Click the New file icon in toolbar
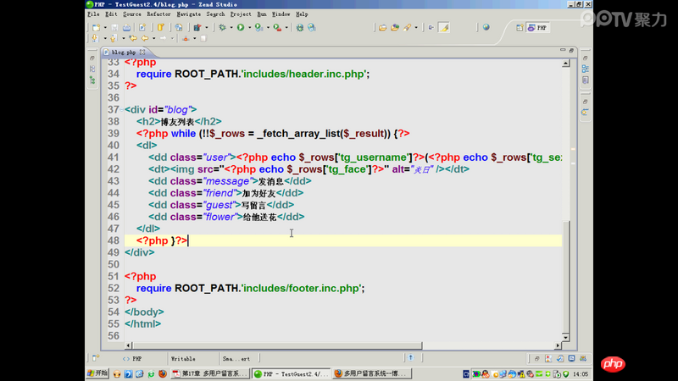The width and height of the screenshot is (678, 381). tap(94, 27)
